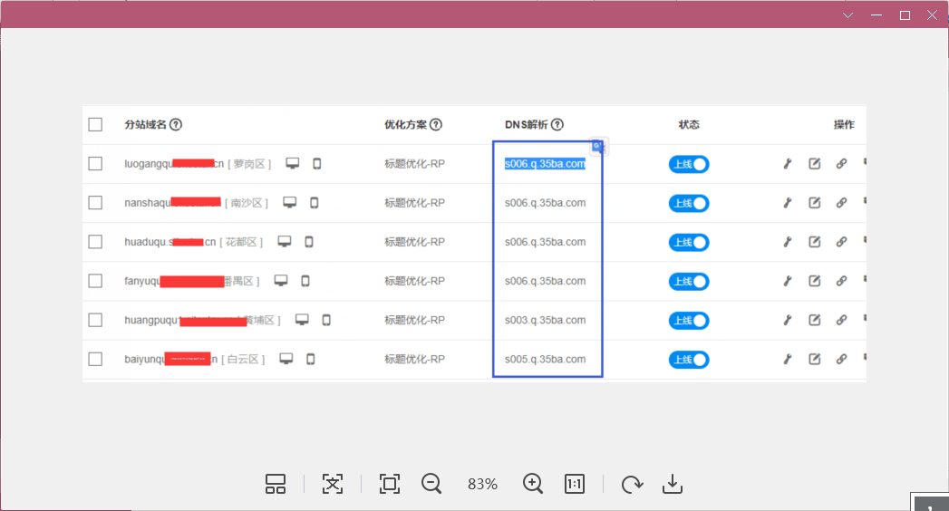Click the s003.q.35ba.com DNS entry
949x511 pixels.
(545, 321)
